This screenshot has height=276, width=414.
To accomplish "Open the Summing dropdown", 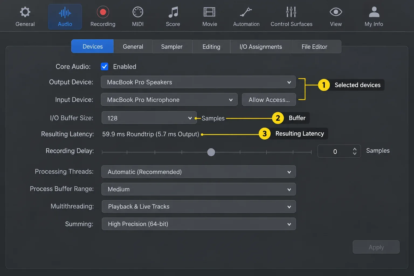I will click(x=199, y=224).
